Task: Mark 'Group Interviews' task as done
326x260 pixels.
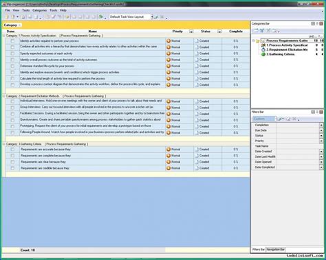Action: pyautogui.click(x=12, y=108)
